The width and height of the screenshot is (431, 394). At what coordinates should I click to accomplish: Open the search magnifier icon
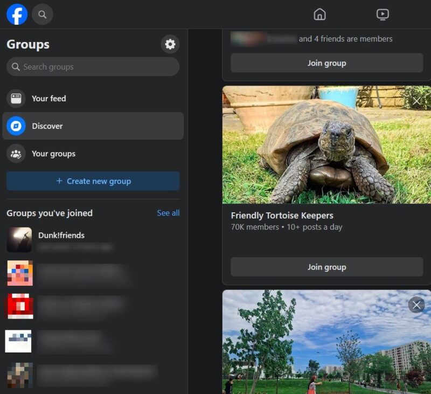pos(42,15)
